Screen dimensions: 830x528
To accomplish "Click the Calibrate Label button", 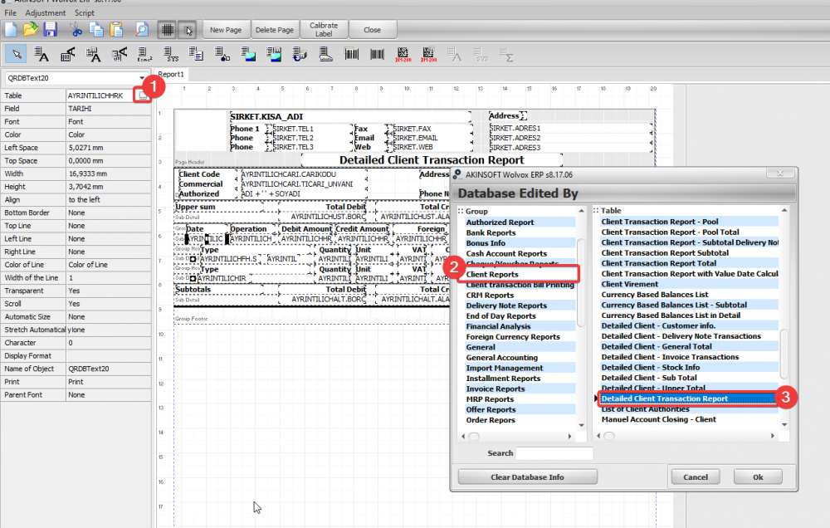I will [324, 30].
